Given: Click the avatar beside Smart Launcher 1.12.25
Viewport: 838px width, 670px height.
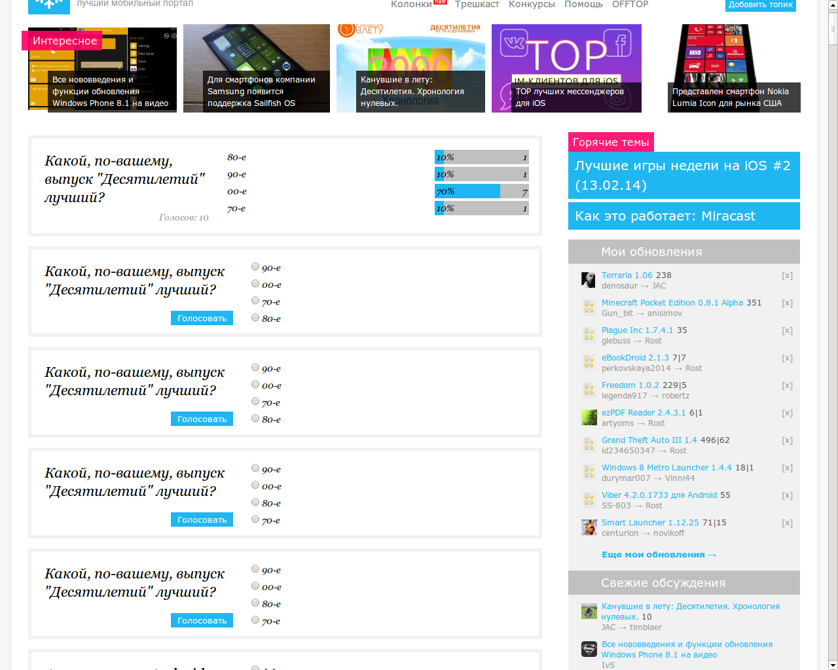Looking at the screenshot, I should point(589,527).
